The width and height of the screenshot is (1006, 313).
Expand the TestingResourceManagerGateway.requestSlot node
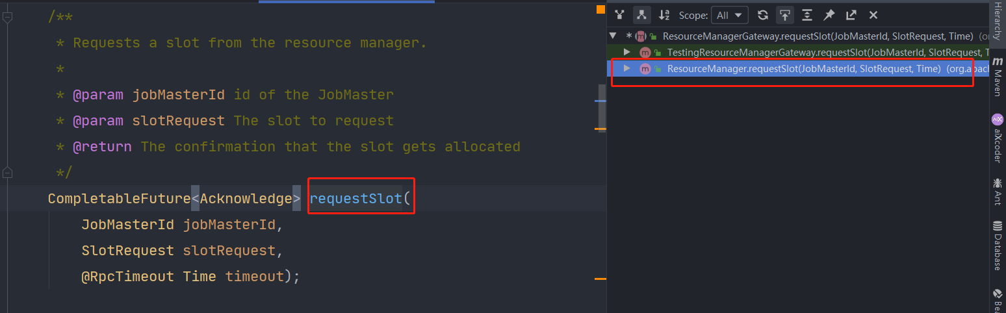(626, 52)
